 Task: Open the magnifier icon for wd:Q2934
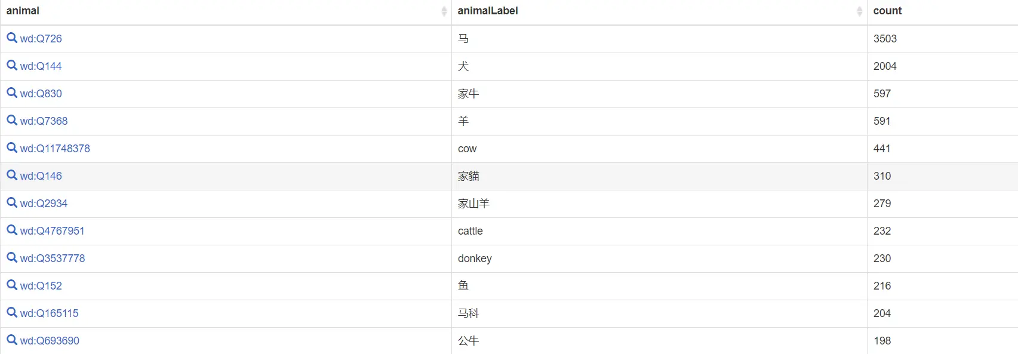(12, 203)
